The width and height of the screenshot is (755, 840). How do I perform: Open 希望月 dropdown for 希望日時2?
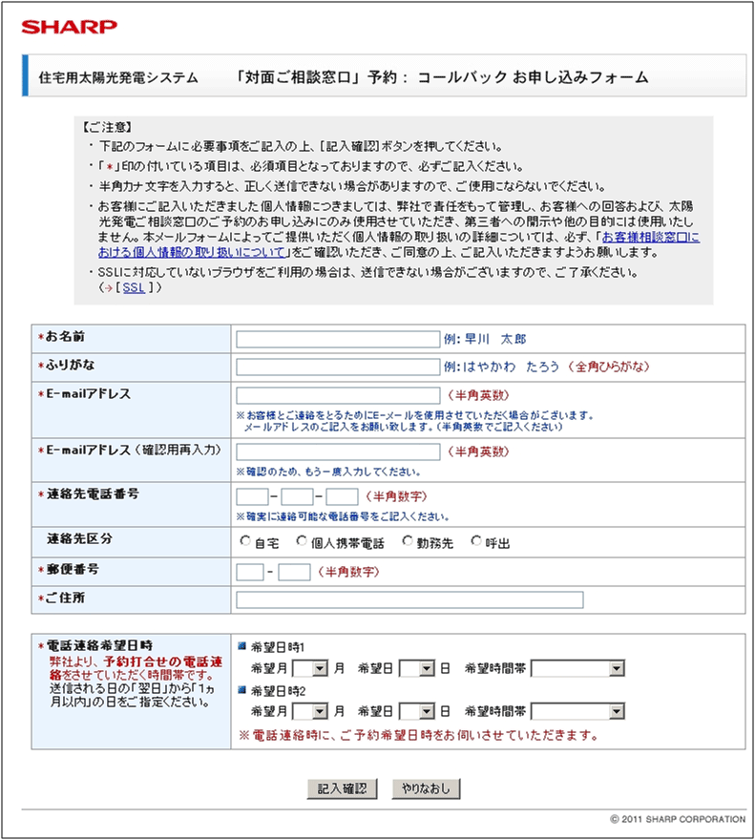click(x=311, y=711)
